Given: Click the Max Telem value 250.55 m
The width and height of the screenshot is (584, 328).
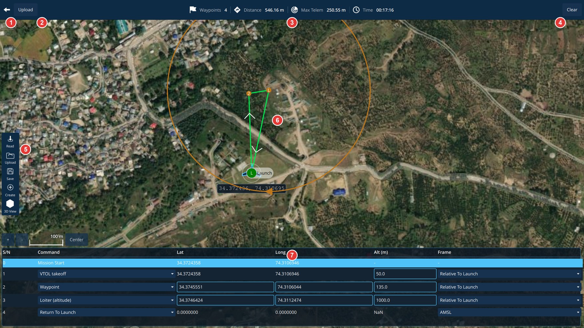Looking at the screenshot, I should (336, 10).
